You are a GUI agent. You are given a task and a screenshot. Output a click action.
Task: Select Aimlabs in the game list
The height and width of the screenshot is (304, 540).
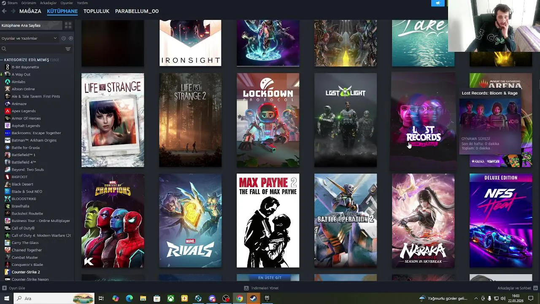tap(19, 82)
